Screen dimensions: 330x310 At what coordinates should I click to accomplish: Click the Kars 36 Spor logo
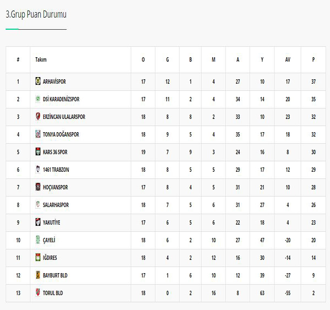coord(38,152)
